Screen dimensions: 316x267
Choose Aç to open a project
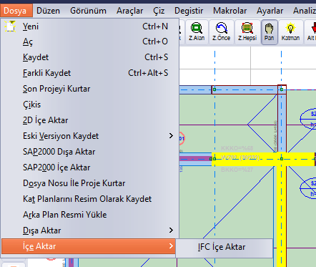90,42
